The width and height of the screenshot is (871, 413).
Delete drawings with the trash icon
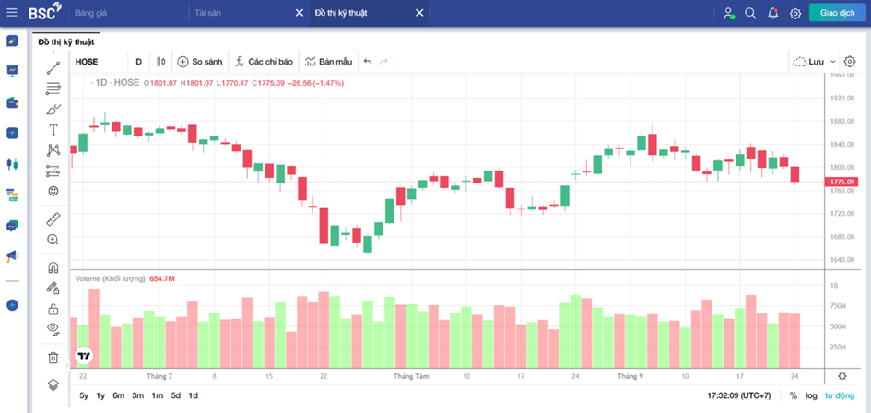click(x=53, y=358)
